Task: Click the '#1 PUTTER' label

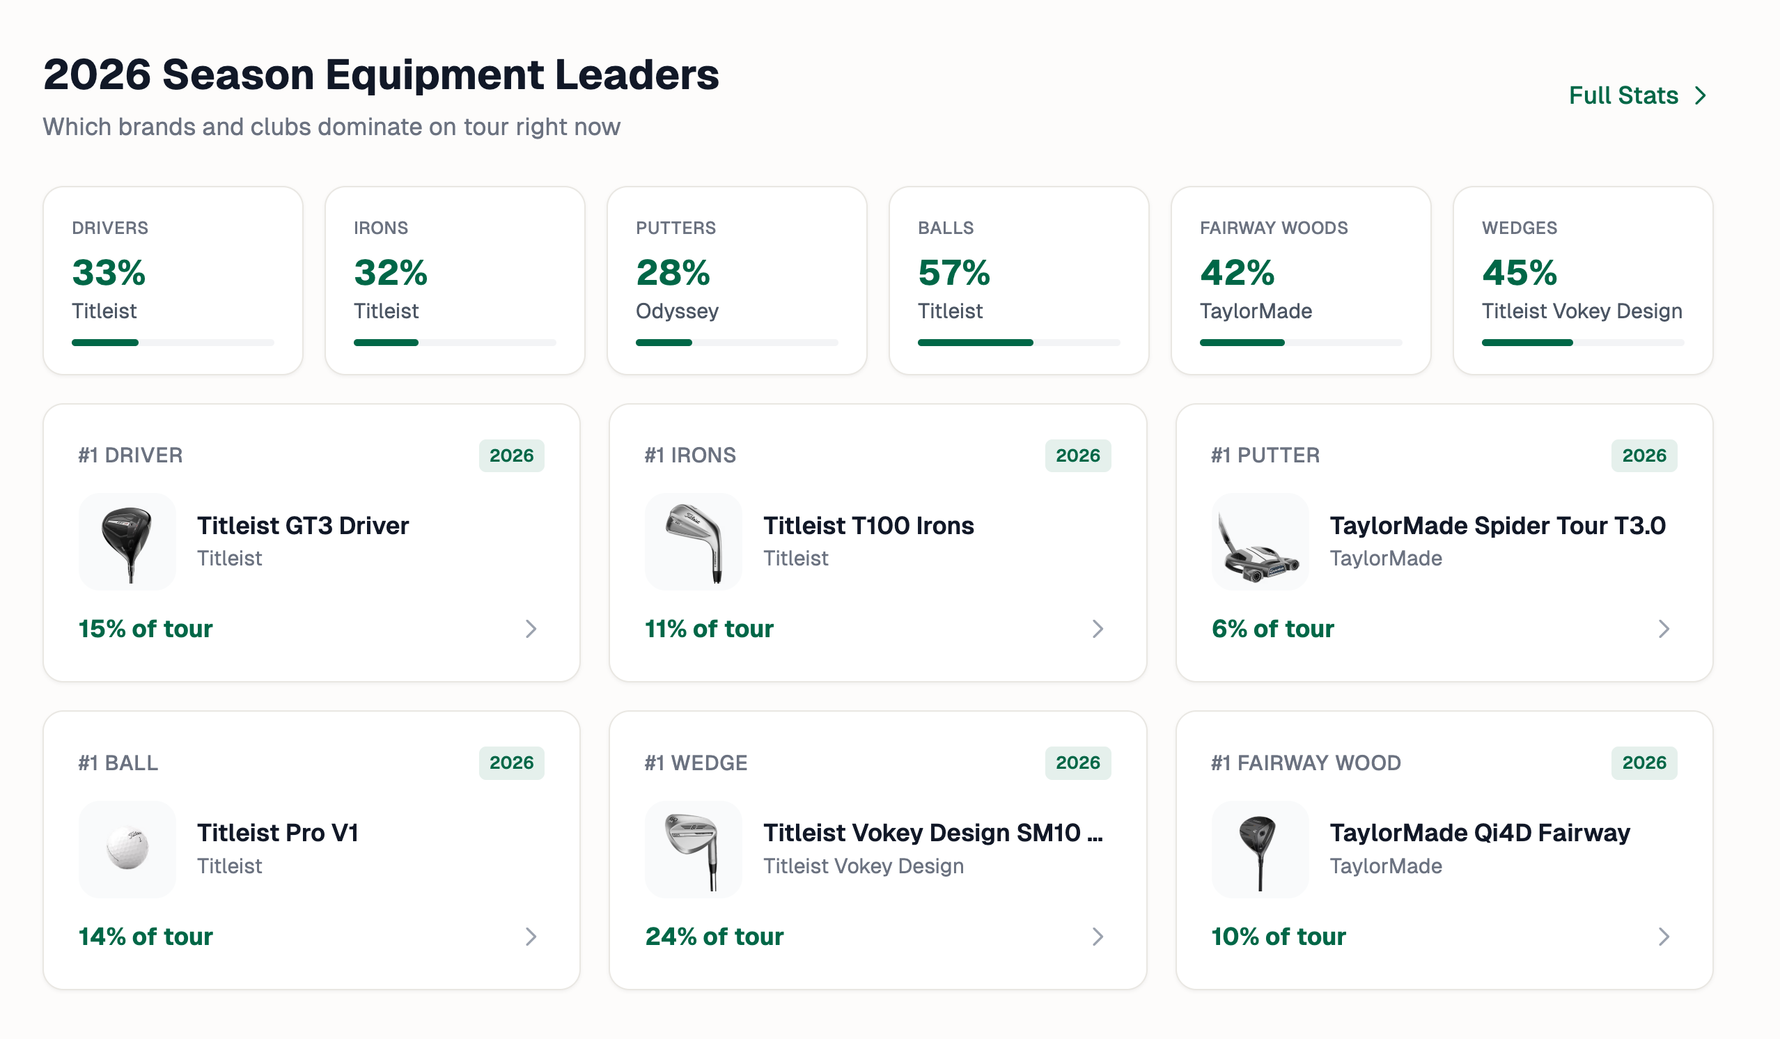Action: point(1265,455)
